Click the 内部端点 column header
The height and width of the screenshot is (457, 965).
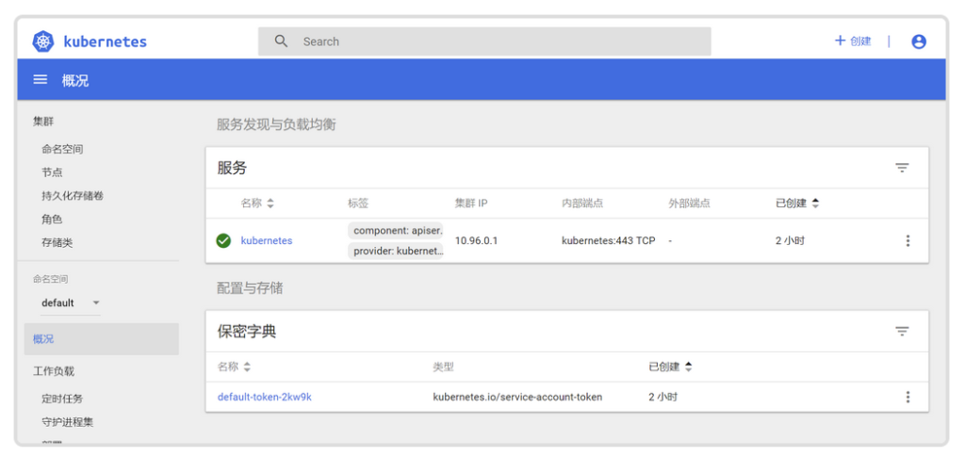coord(582,203)
